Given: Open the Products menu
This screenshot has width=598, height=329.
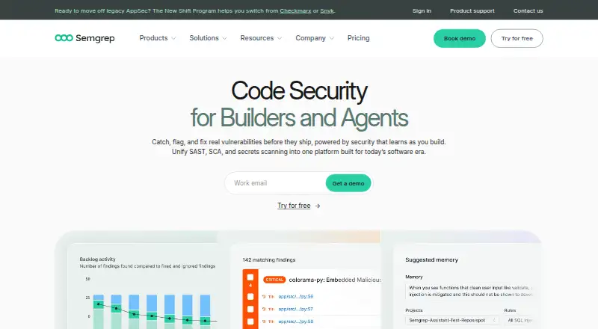Looking at the screenshot, I should point(153,38).
